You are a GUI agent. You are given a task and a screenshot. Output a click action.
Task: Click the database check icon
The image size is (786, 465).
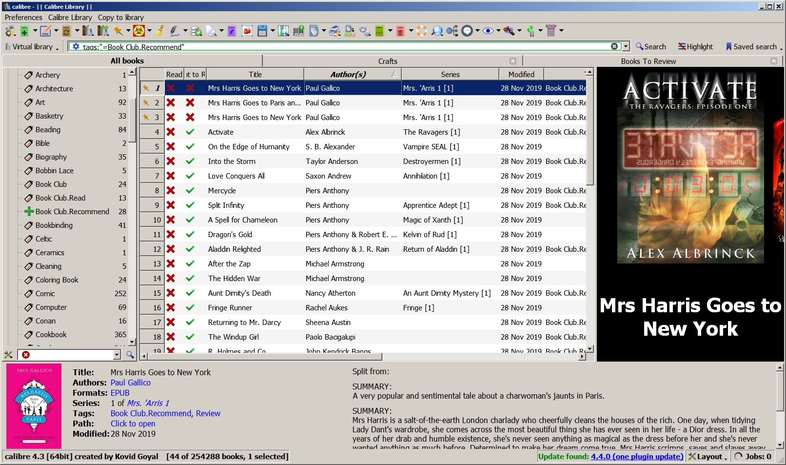click(196, 31)
